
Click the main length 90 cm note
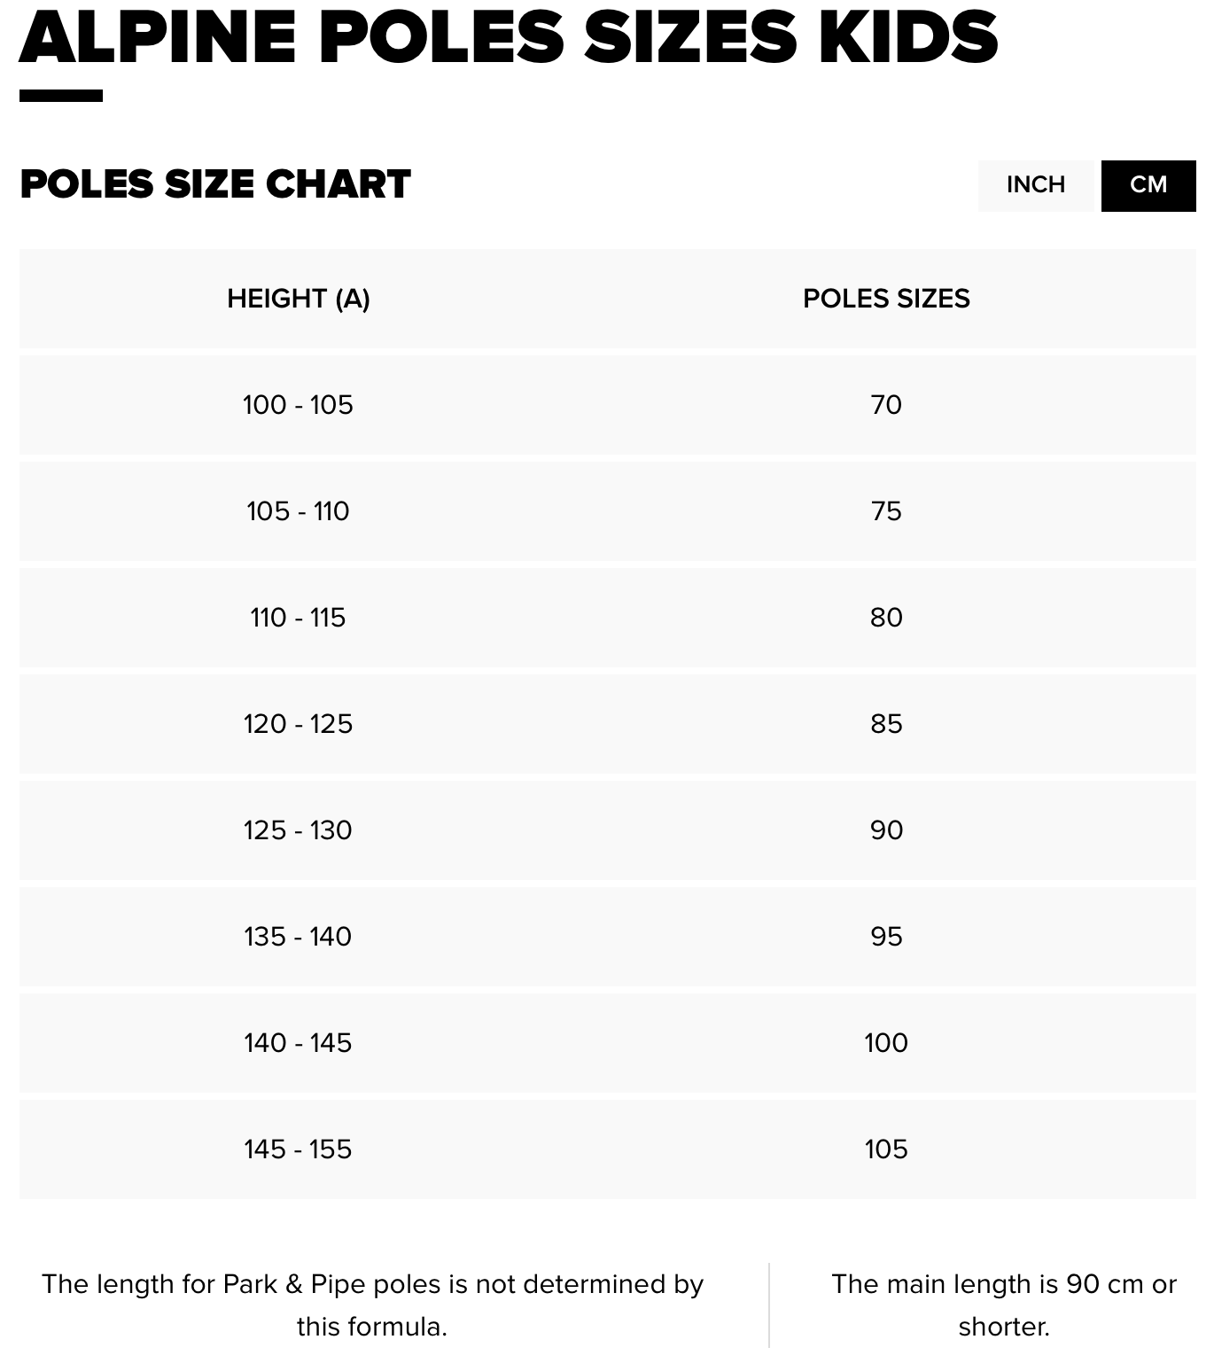[1003, 1305]
